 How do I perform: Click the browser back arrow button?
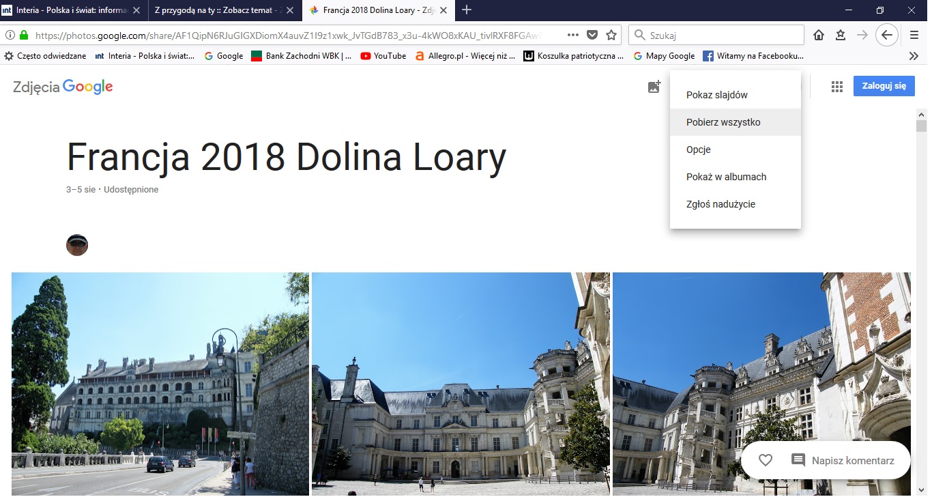tap(886, 35)
